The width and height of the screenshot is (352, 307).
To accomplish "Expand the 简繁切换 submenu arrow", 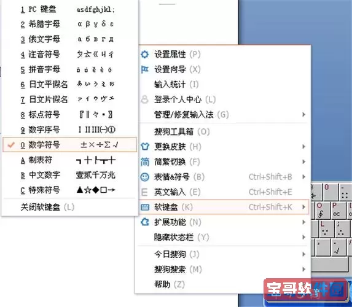I will pyautogui.click(x=303, y=161).
